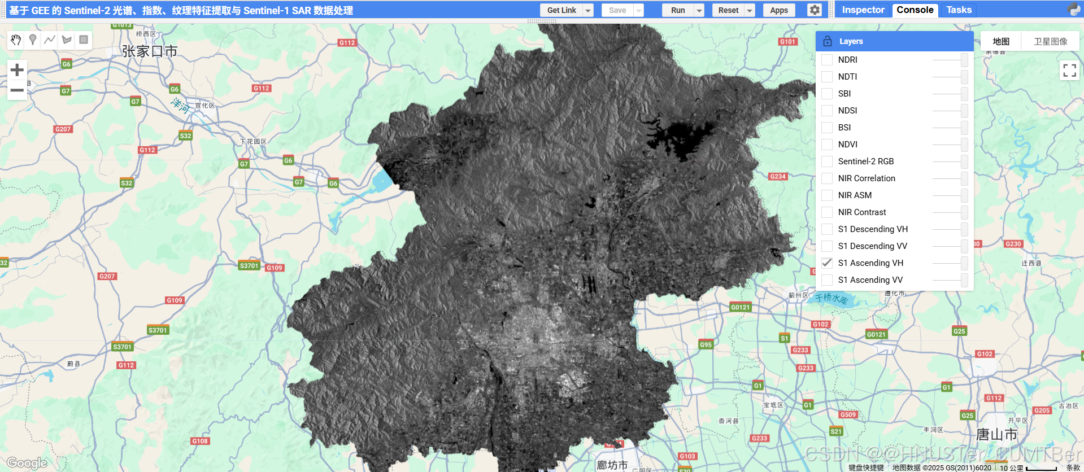The height and width of the screenshot is (472, 1084).
Task: Enable the NDTI layer checkbox
Action: tap(827, 77)
